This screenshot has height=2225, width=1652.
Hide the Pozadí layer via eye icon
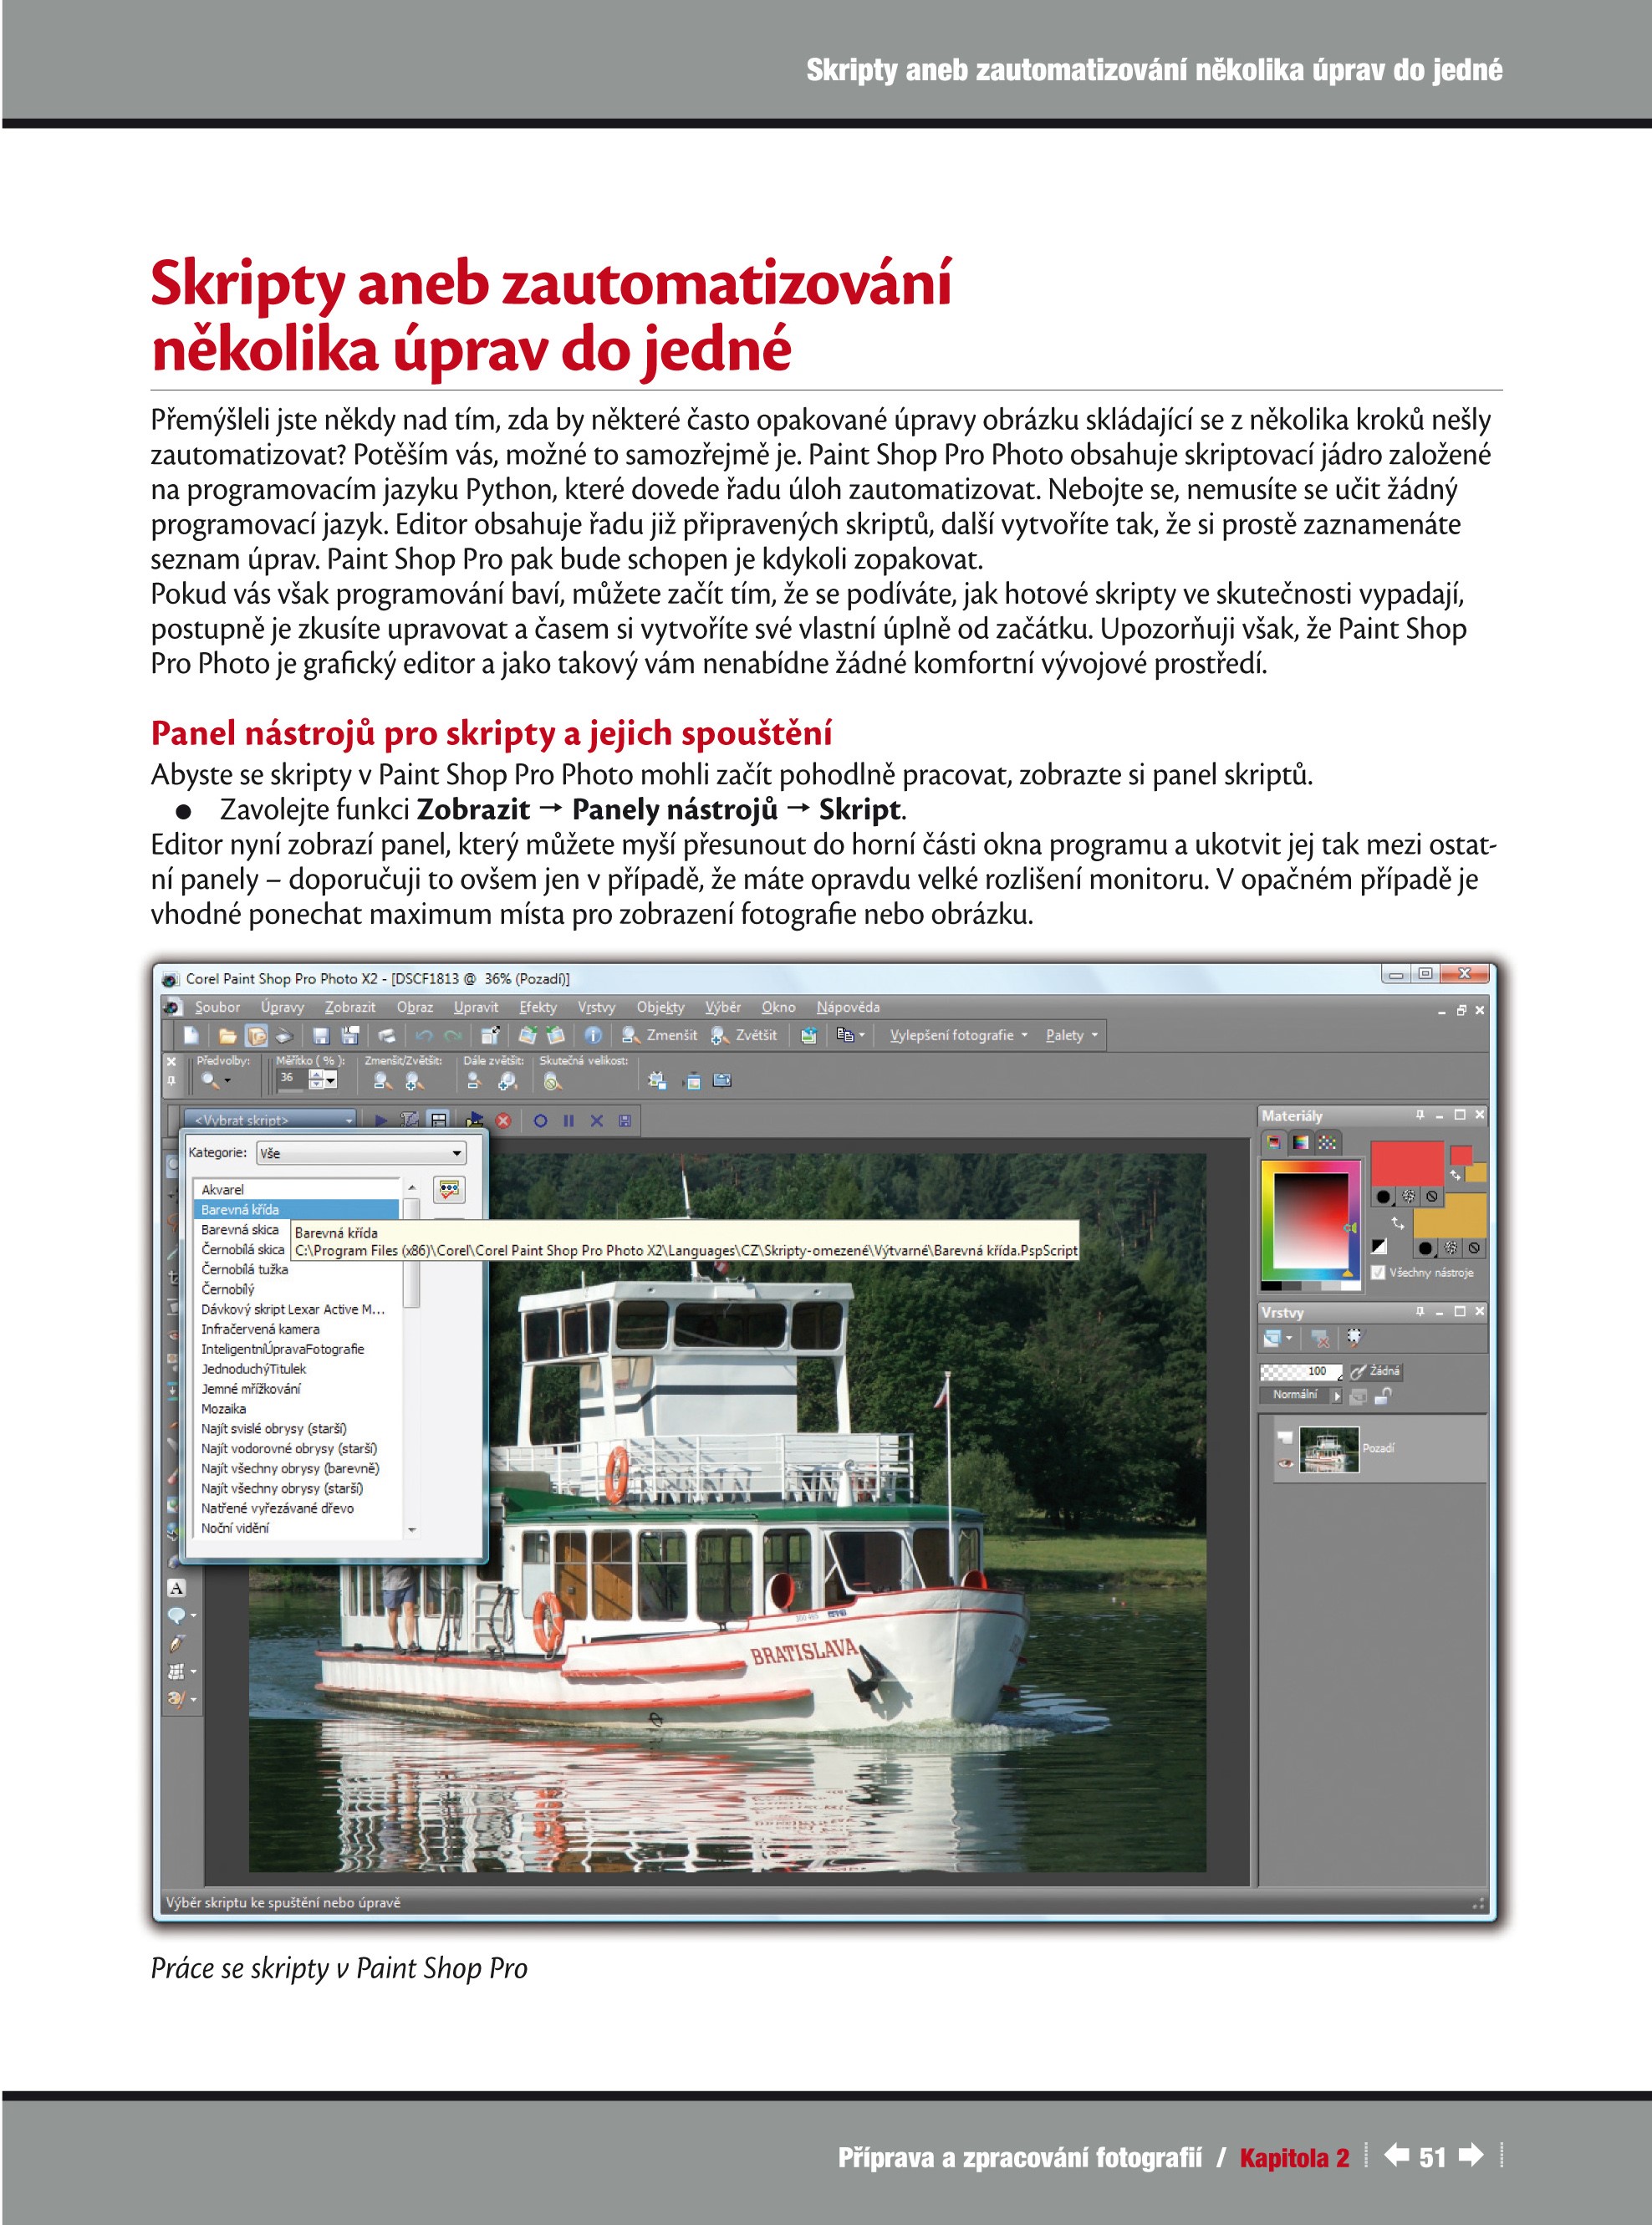click(x=1285, y=1464)
